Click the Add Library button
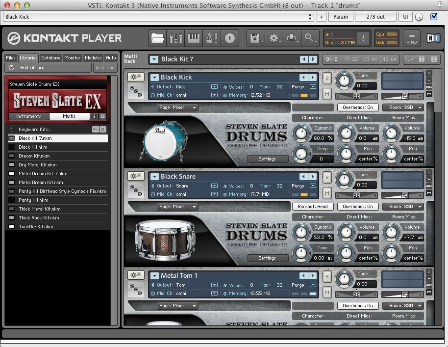 [48, 68]
